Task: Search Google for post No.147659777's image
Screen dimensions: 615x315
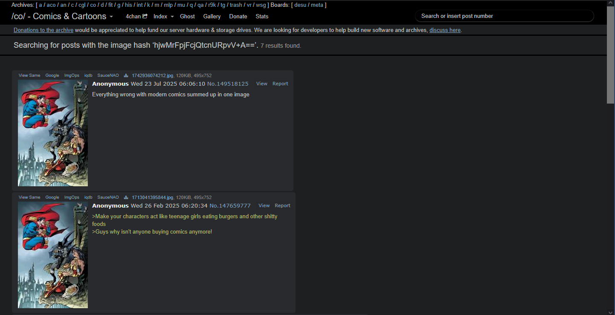Action: [x=52, y=197]
